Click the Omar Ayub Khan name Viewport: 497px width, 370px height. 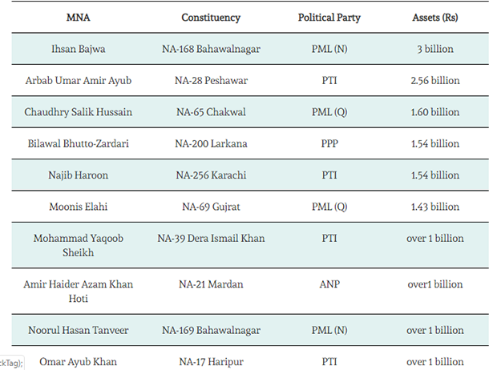point(78,362)
